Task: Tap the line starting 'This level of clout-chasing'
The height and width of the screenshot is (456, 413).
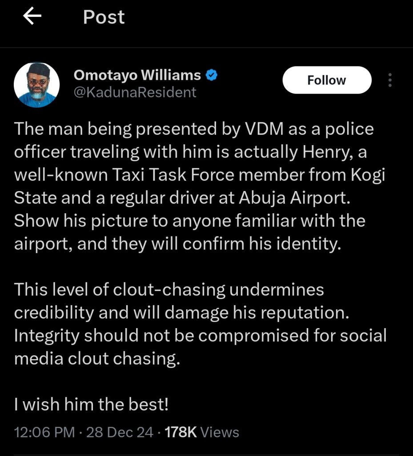Action: point(169,290)
